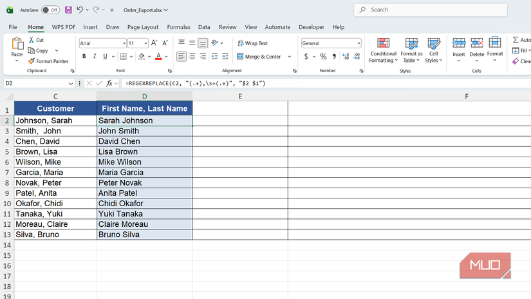The image size is (531, 299).
Task: Click the Copy icon
Action: click(32, 50)
